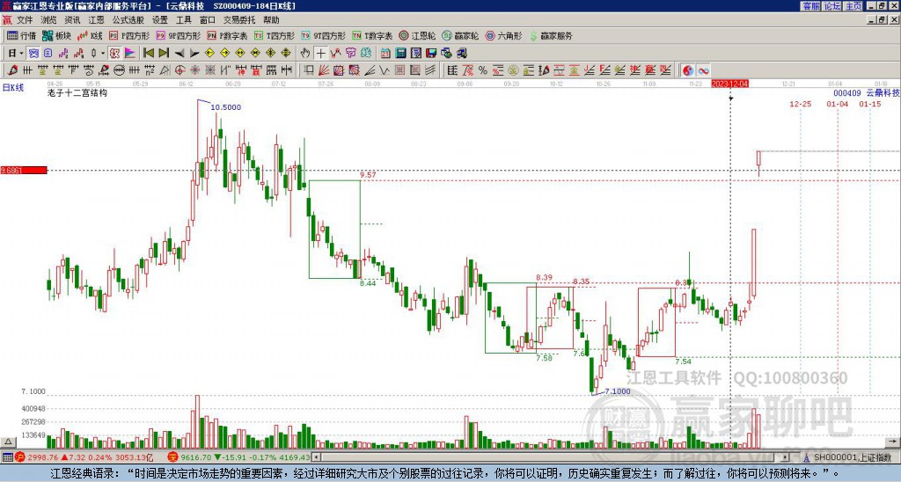Click the calendar date icon
The width and height of the screenshot is (901, 482).
tap(385, 54)
